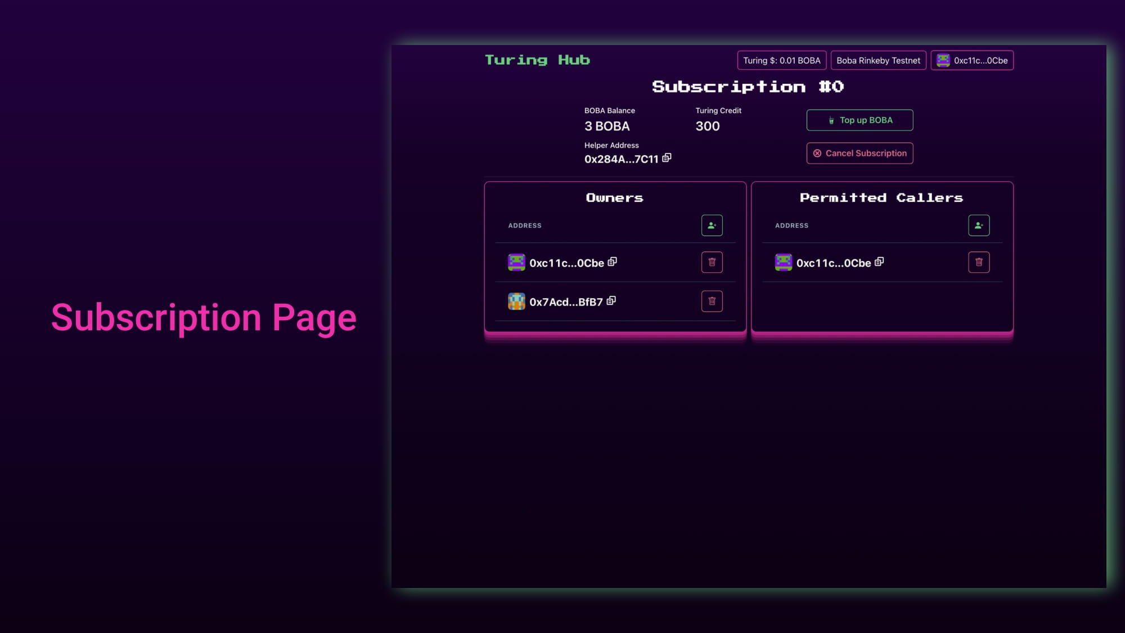Copy permitted caller address 0xc11c...0Cbe
The height and width of the screenshot is (633, 1125).
tap(879, 262)
